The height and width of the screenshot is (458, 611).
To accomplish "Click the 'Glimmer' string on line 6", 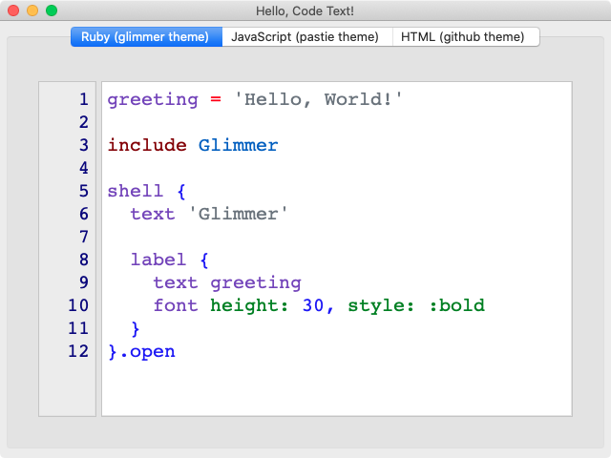I will [x=238, y=214].
